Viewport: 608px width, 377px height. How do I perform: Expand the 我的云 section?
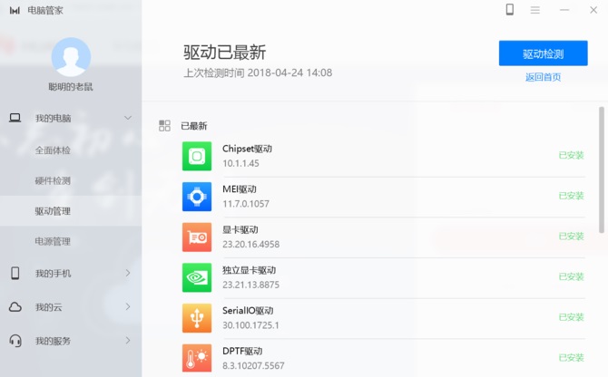[128, 307]
